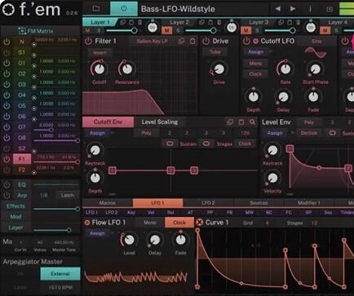Expand the Cutoff Env Assign arrow
This screenshot has width=354, height=296.
point(112,133)
